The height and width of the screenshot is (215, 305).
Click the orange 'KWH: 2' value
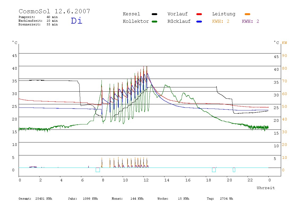pos(221,21)
